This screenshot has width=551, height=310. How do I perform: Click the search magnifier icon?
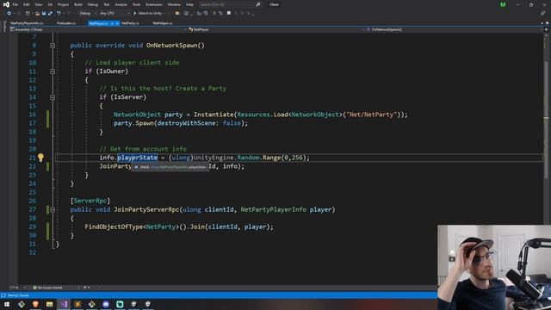click(258, 4)
